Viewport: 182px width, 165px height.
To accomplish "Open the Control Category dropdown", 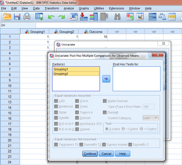I will [x=150, y=118].
